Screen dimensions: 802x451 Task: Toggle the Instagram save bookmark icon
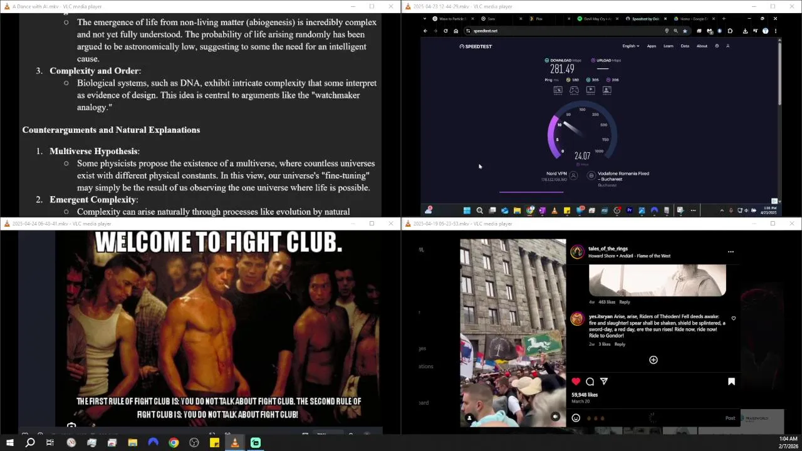tap(731, 381)
